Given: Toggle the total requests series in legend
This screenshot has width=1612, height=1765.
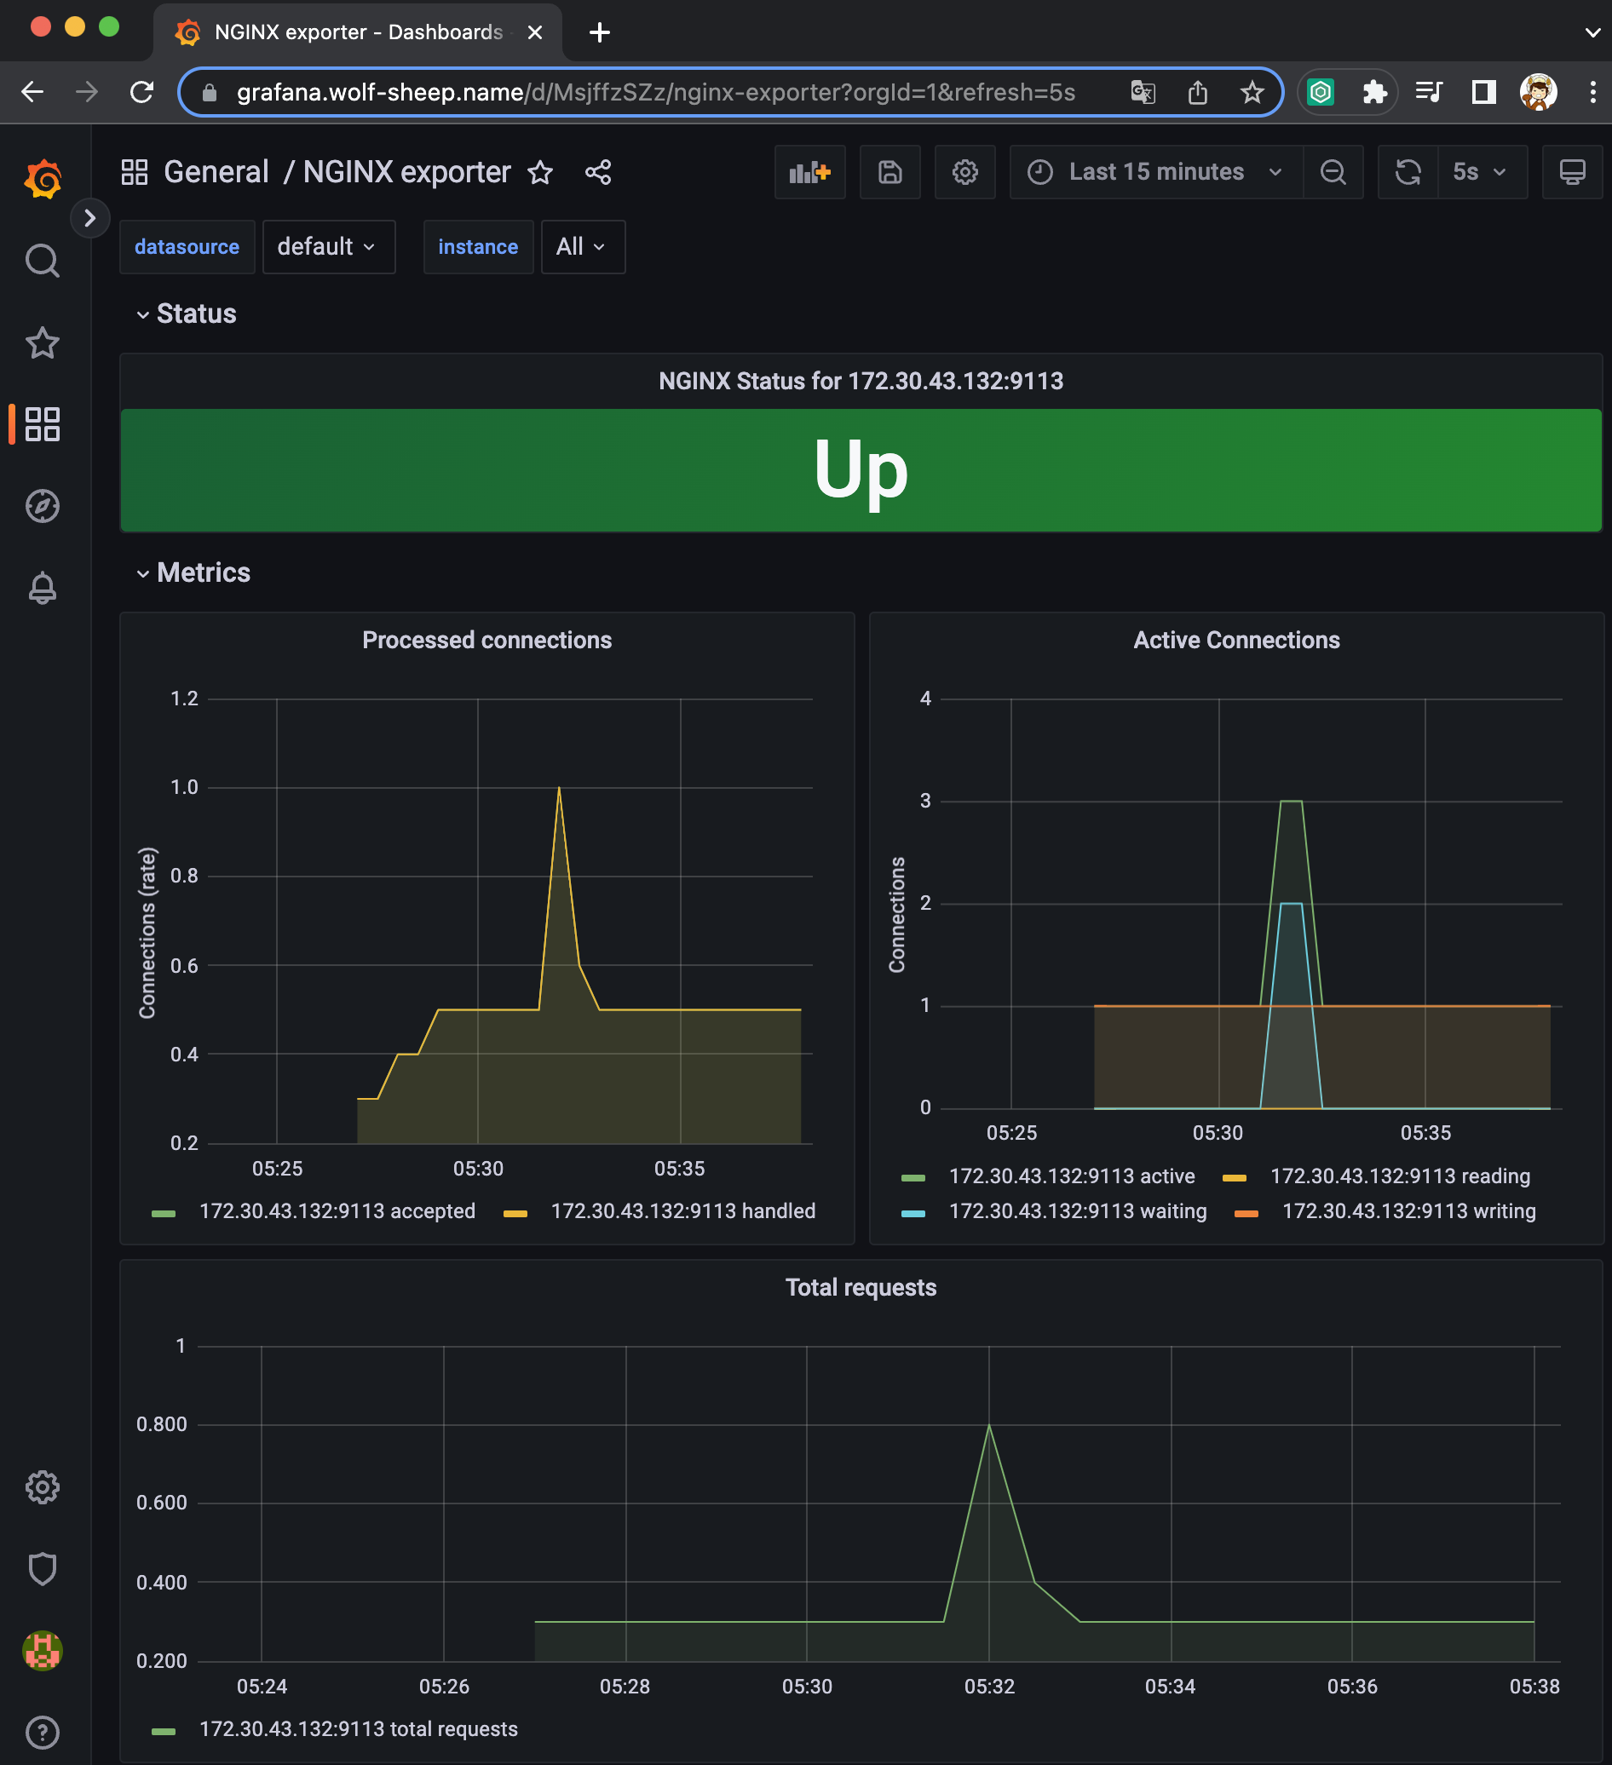Looking at the screenshot, I should [x=358, y=1729].
